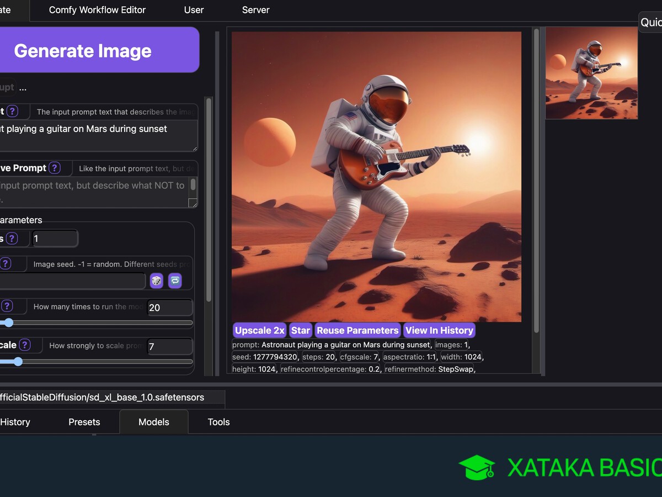This screenshot has width=662, height=497.
Task: Switch to the Comfy Workflow Editor tab
Action: (97, 10)
